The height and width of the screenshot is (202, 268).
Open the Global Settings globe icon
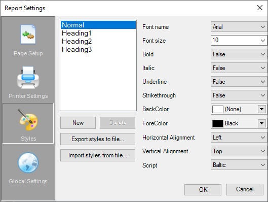click(28, 162)
